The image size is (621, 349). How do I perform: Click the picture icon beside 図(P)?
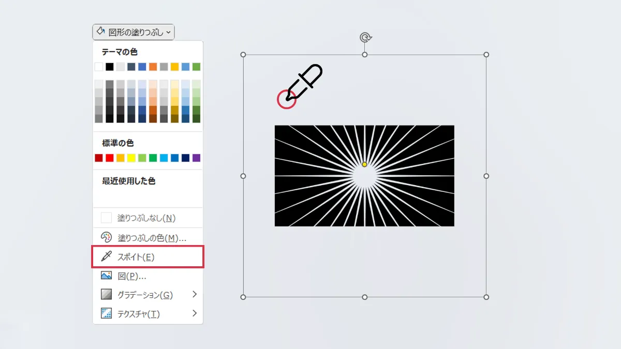coord(106,276)
